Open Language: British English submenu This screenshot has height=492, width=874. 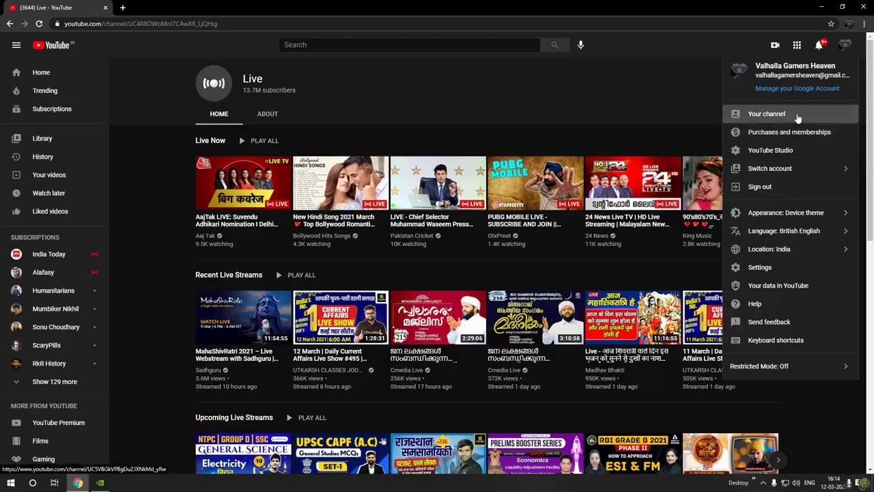coord(791,231)
